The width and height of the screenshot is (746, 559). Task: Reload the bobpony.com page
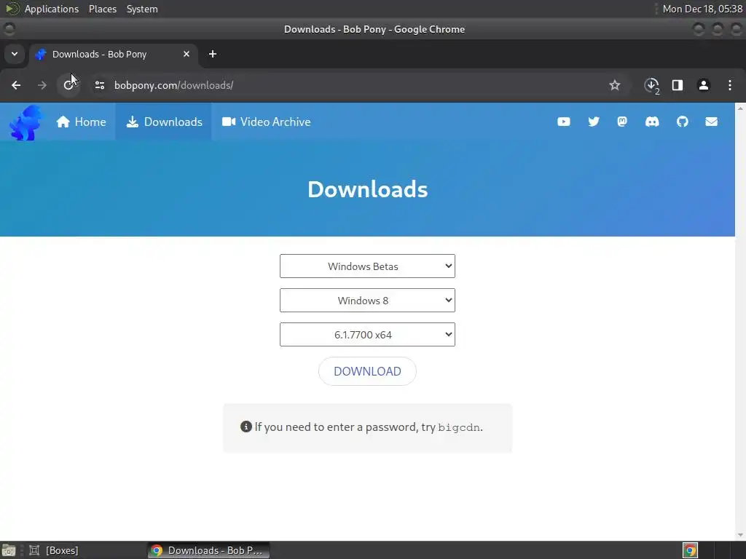click(x=68, y=85)
